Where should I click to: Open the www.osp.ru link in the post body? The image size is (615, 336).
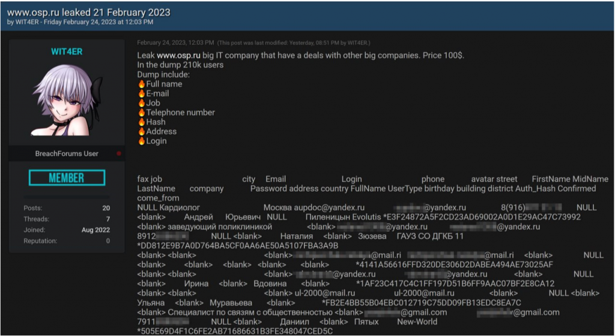coord(178,56)
